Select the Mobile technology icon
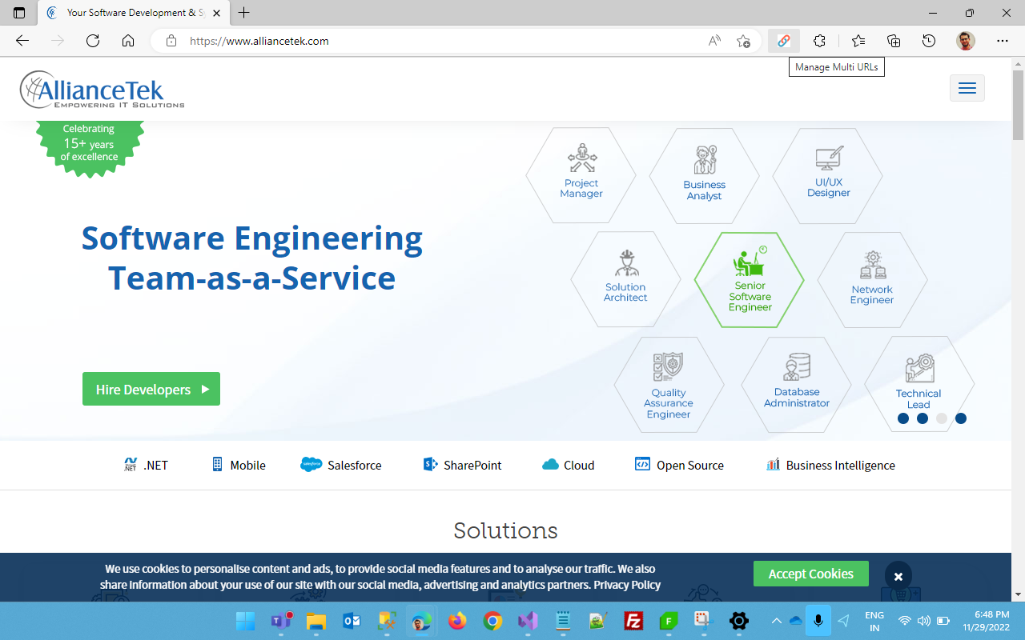The height and width of the screenshot is (640, 1025). (x=217, y=464)
